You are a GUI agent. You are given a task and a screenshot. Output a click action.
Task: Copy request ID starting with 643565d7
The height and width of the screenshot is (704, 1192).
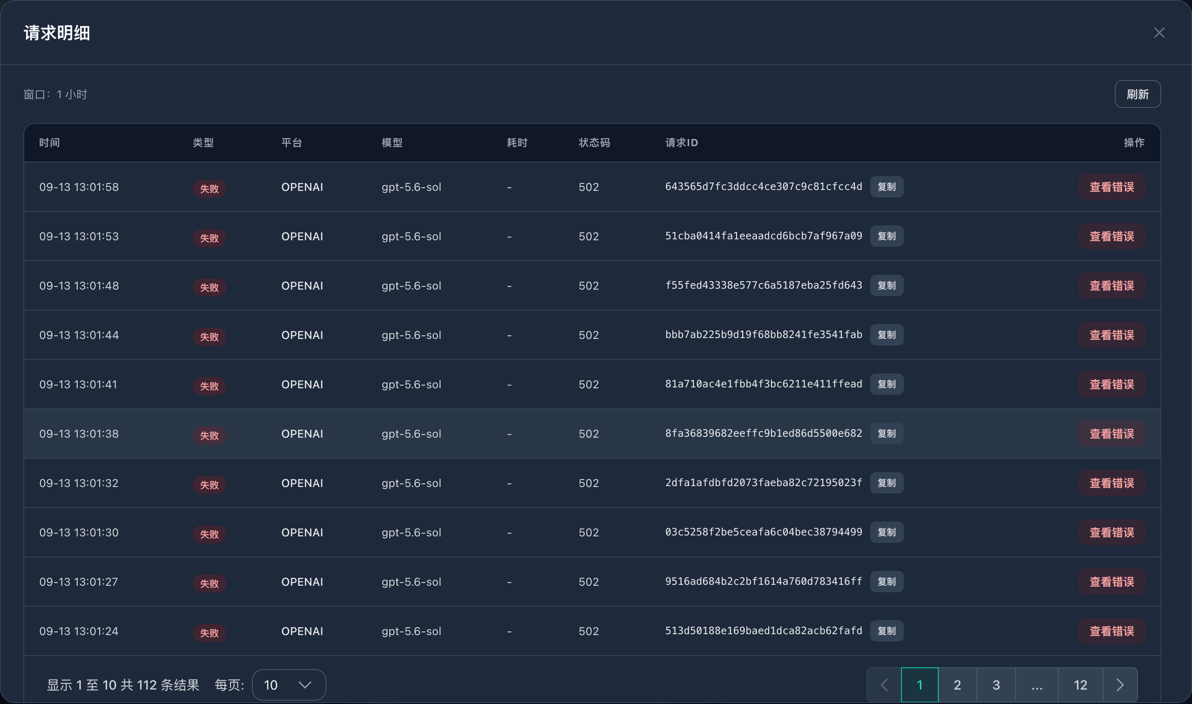[887, 187]
